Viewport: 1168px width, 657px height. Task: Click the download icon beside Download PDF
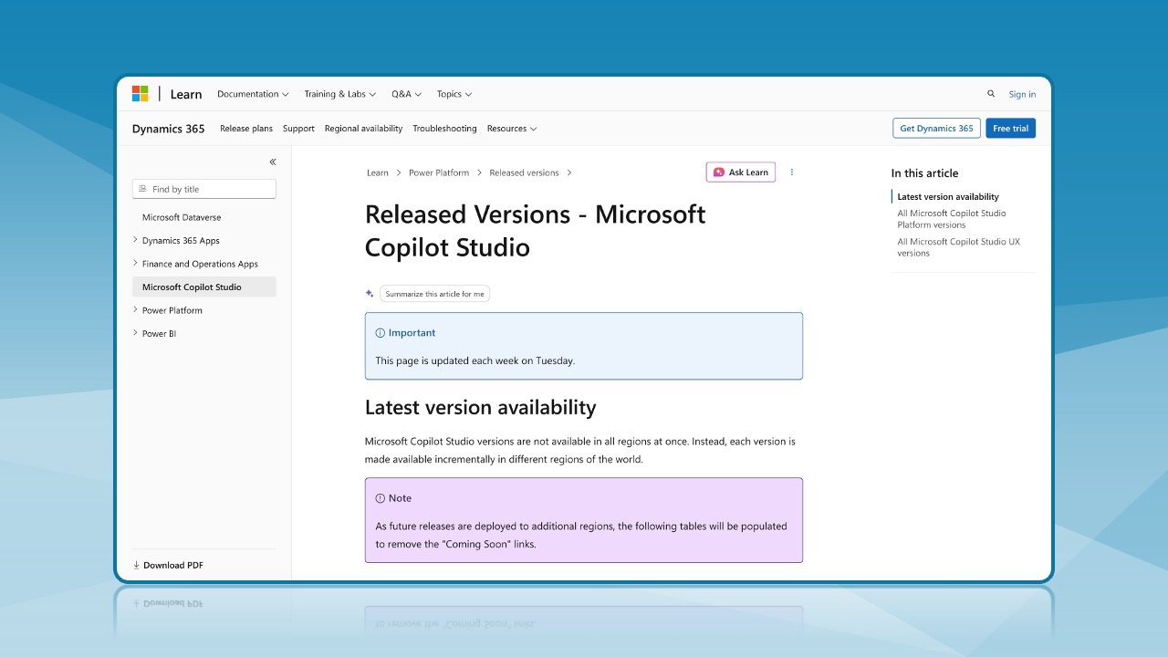137,565
